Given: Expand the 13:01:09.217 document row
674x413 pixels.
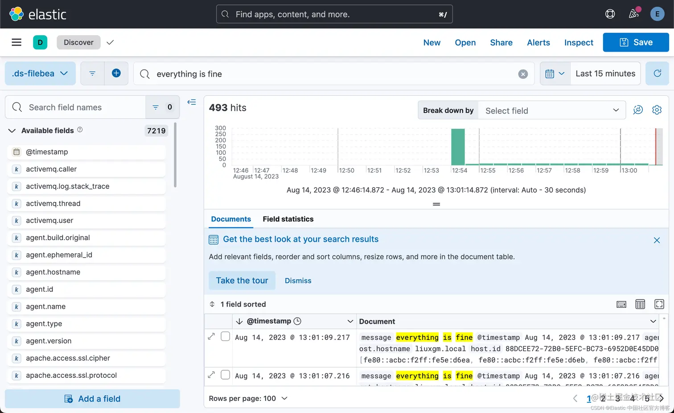Looking at the screenshot, I should click(x=211, y=337).
